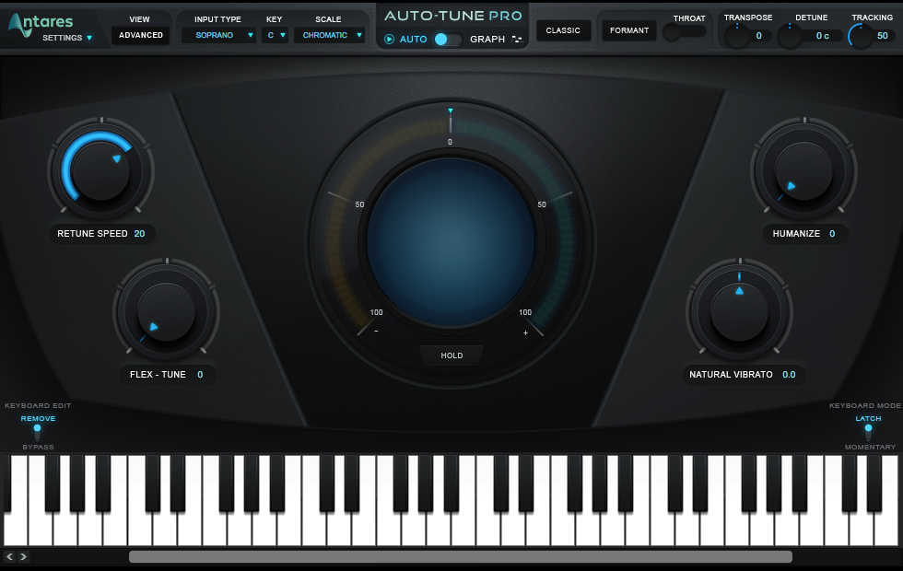Select Remove for Keyboard Edit
The image size is (903, 571).
[x=38, y=418]
